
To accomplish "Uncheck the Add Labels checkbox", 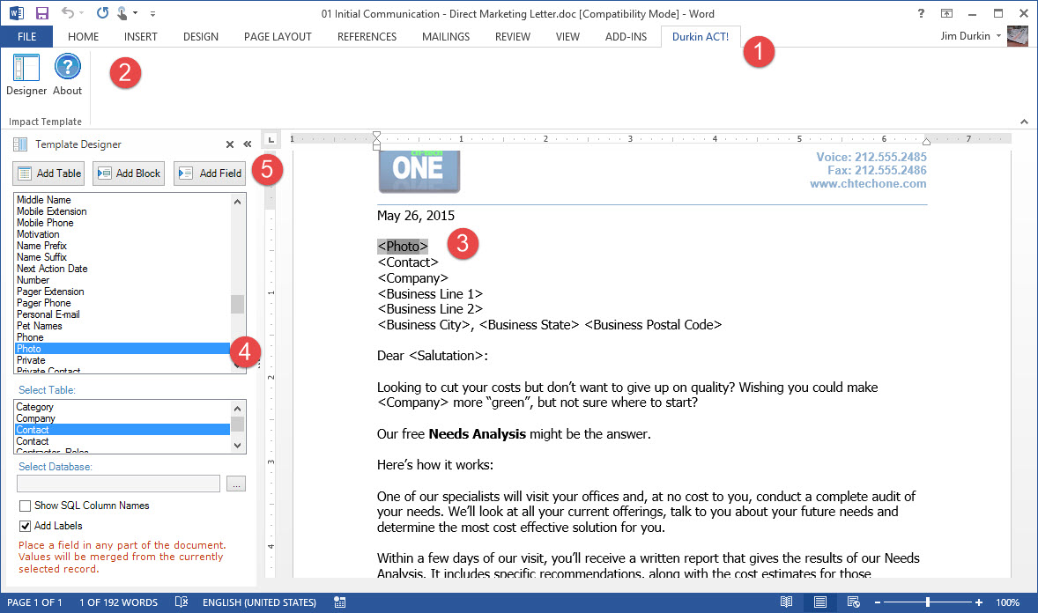I will tap(26, 526).
